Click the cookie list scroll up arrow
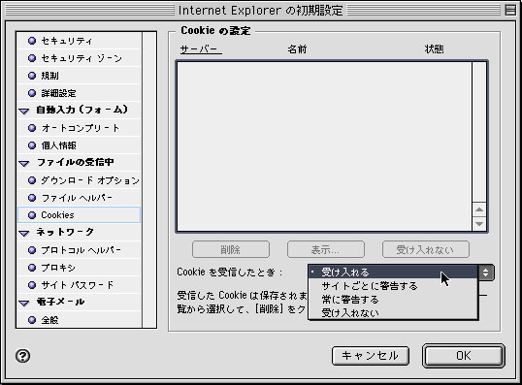Image resolution: width=522 pixels, height=385 pixels. tap(479, 209)
